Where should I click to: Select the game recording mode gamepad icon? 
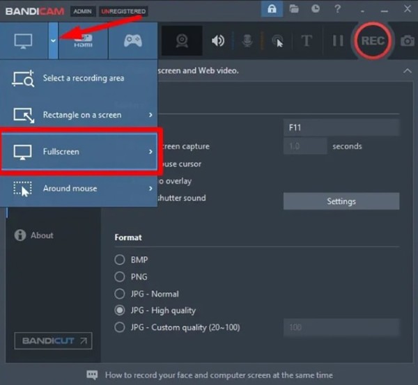133,40
